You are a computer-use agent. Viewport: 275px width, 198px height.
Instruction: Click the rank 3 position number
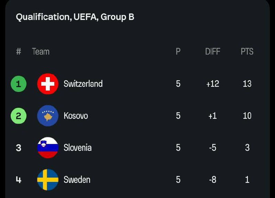[x=19, y=148]
